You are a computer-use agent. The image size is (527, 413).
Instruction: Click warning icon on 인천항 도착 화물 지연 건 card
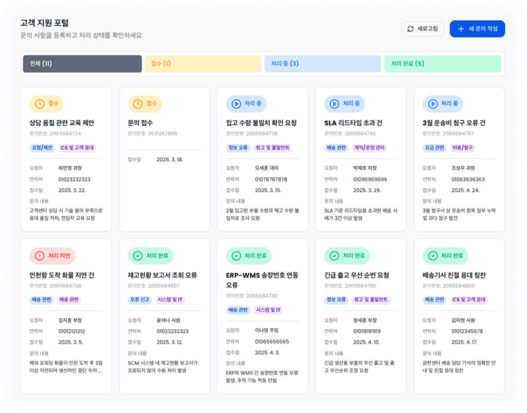40,256
